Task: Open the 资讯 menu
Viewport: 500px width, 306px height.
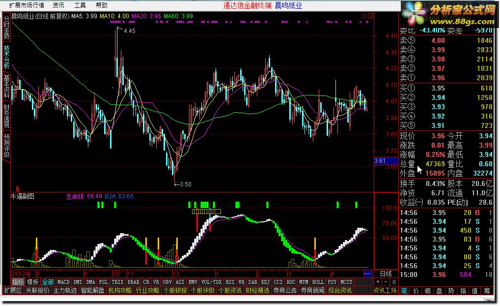Action: click(58, 5)
